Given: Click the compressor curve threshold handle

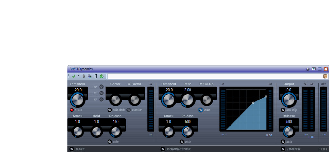Looking at the screenshot, I should [x=253, y=103].
